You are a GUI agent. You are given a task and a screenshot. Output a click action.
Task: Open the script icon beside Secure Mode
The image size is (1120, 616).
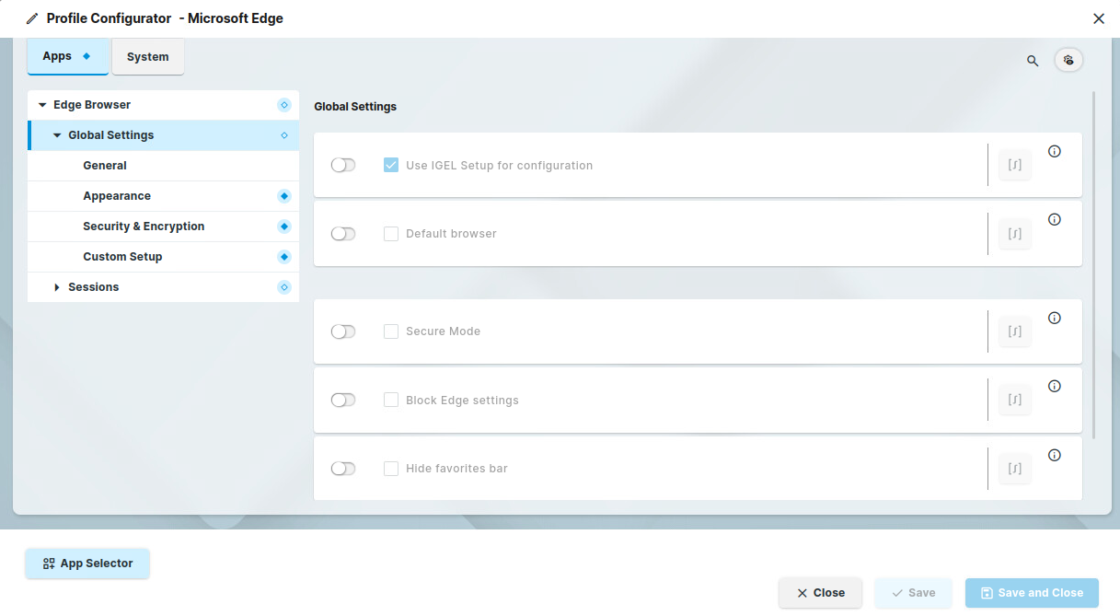pyautogui.click(x=1014, y=331)
